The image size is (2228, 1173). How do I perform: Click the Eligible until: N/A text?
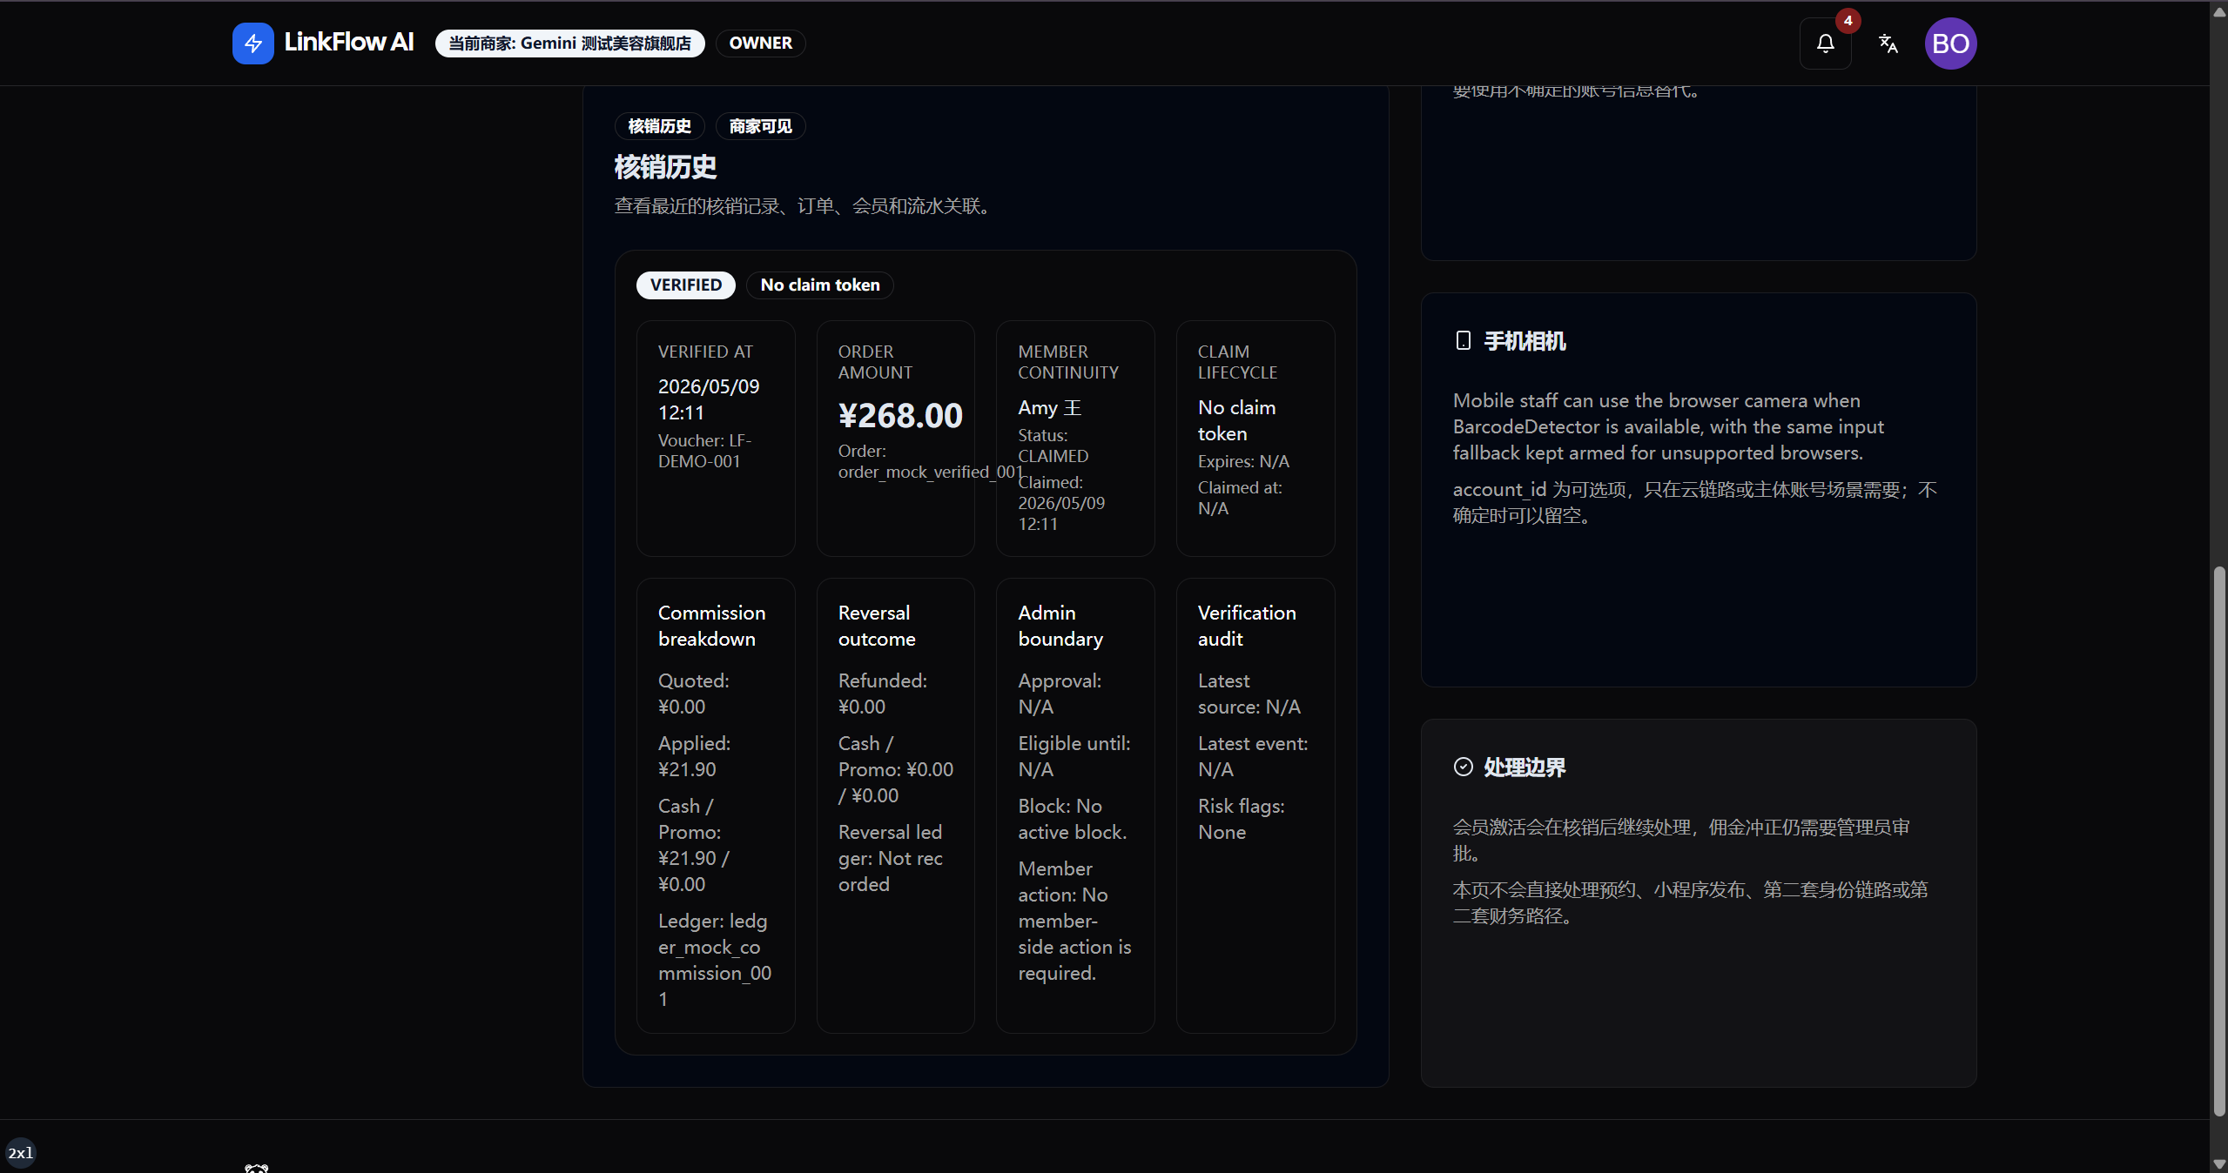[x=1074, y=756]
